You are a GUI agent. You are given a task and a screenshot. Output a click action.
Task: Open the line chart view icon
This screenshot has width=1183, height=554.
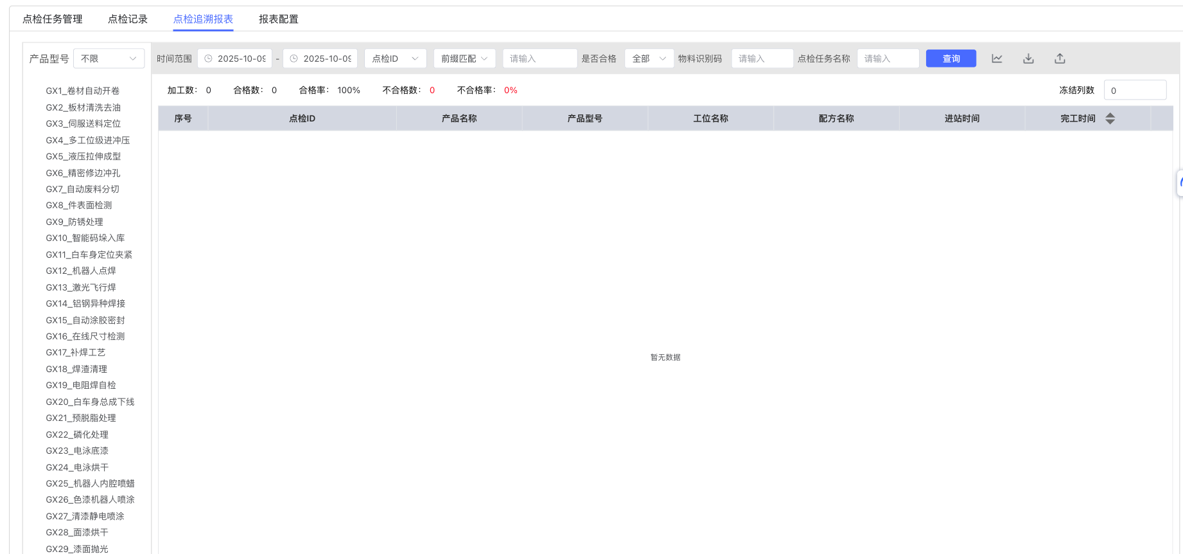point(997,58)
